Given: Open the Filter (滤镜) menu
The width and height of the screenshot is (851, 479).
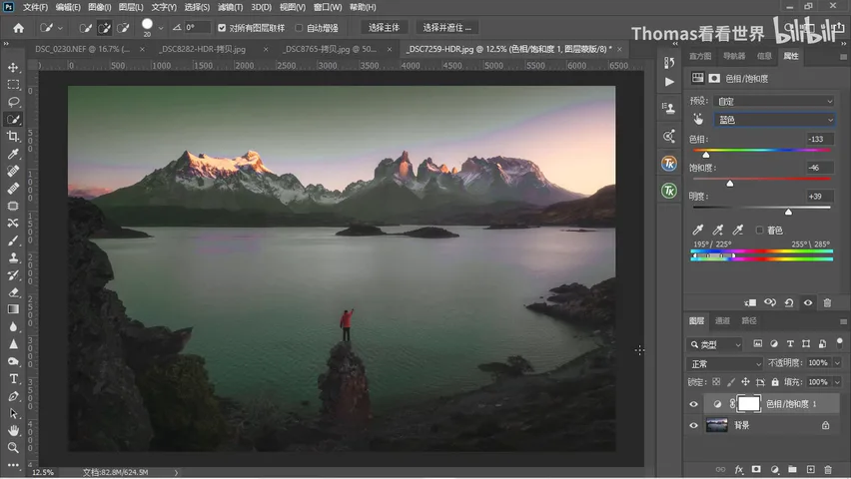Looking at the screenshot, I should (x=230, y=7).
